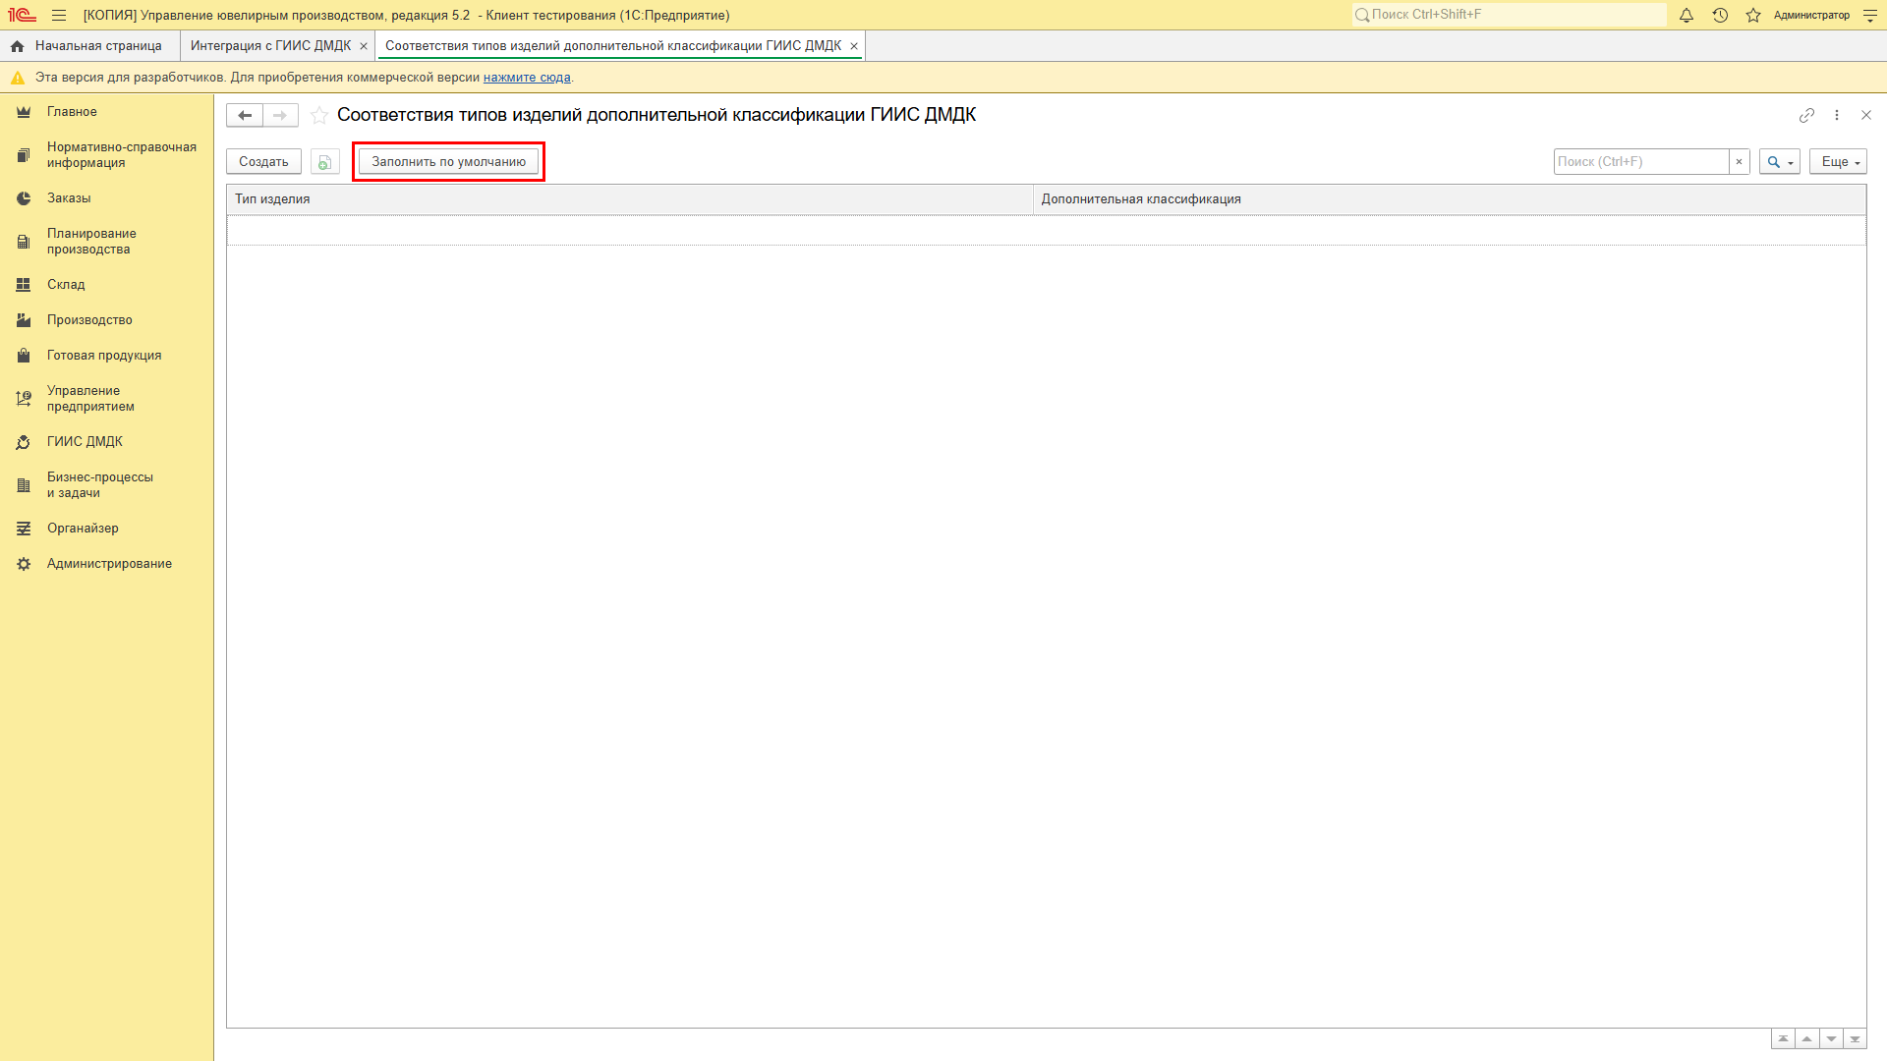
Task: Go forward with the right arrow button
Action: (280, 115)
